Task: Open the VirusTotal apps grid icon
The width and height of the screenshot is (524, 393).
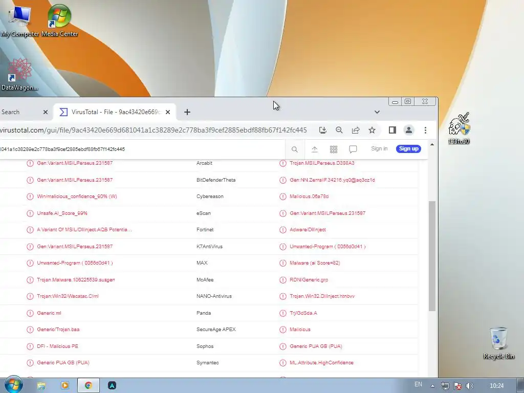Action: (334, 149)
